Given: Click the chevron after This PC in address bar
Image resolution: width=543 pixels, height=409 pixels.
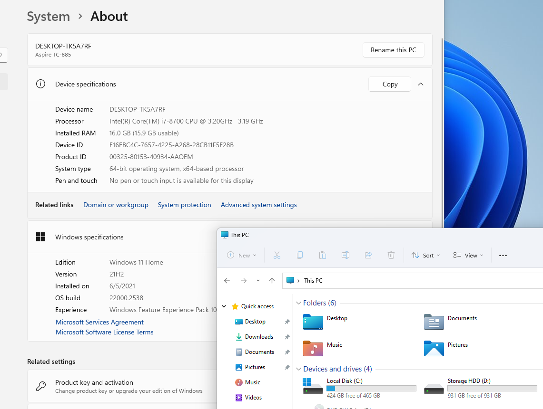Looking at the screenshot, I should click(x=298, y=281).
